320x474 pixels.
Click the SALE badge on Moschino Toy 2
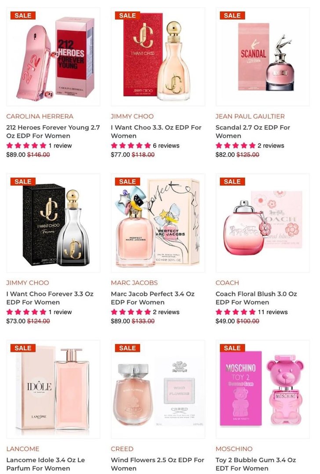coord(232,348)
